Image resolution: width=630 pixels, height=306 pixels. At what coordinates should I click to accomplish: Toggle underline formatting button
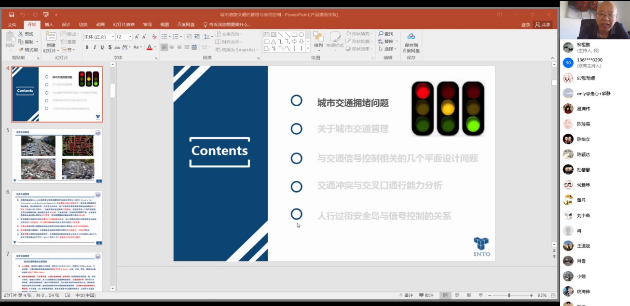pyautogui.click(x=102, y=47)
